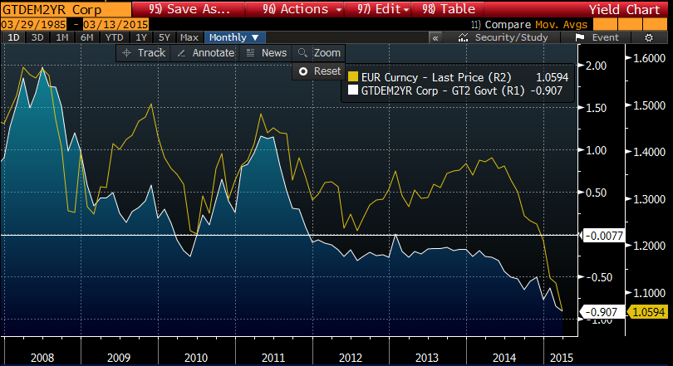Image resolution: width=673 pixels, height=366 pixels.
Task: Collapse toolbar with double-arrow icon
Action: [x=435, y=37]
